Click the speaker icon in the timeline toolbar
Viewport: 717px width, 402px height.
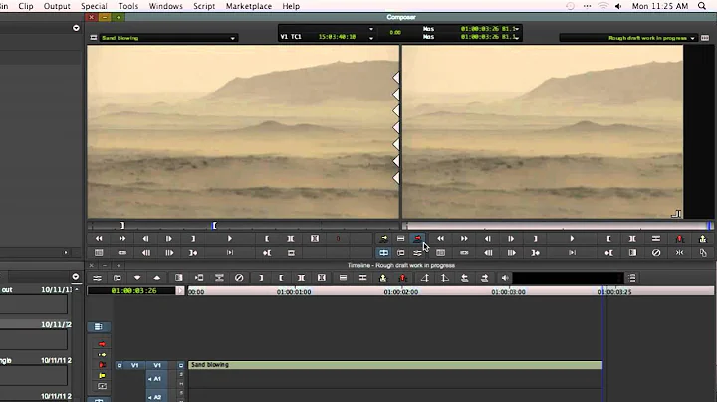click(x=505, y=278)
